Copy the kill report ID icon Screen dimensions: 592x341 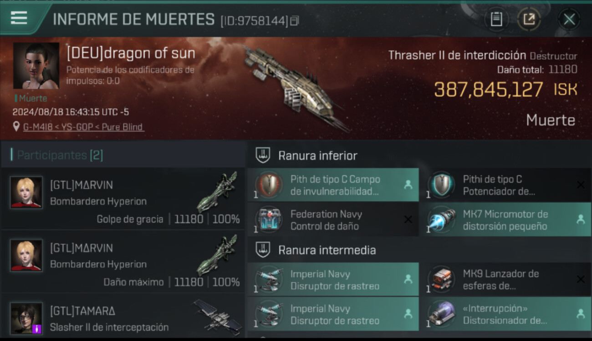point(295,20)
